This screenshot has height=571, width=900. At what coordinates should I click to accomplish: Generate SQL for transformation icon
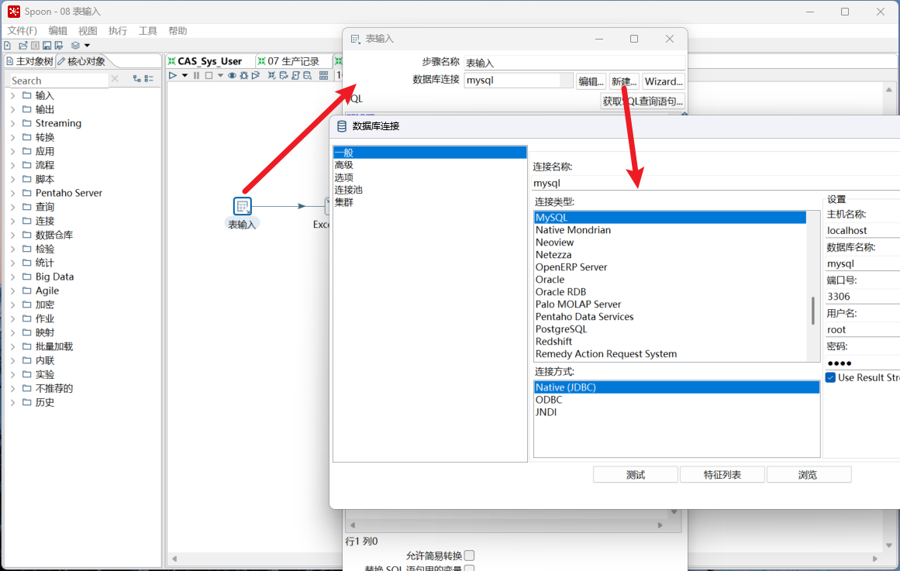pos(295,75)
